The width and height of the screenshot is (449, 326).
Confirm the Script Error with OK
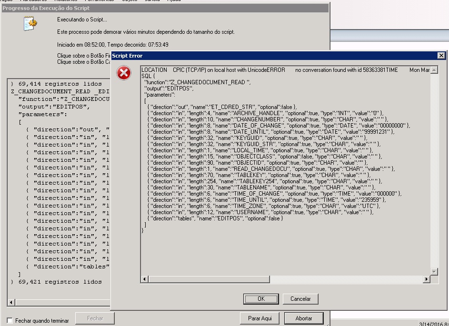(261, 299)
